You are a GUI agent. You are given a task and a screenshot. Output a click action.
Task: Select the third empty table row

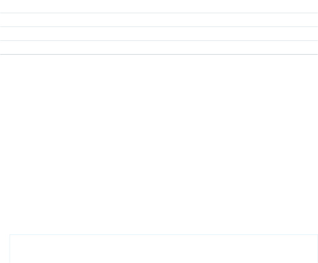pyautogui.click(x=159, y=34)
